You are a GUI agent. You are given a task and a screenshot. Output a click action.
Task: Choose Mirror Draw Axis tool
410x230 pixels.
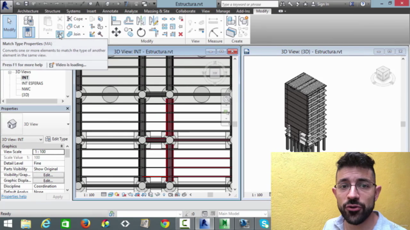[154, 21]
